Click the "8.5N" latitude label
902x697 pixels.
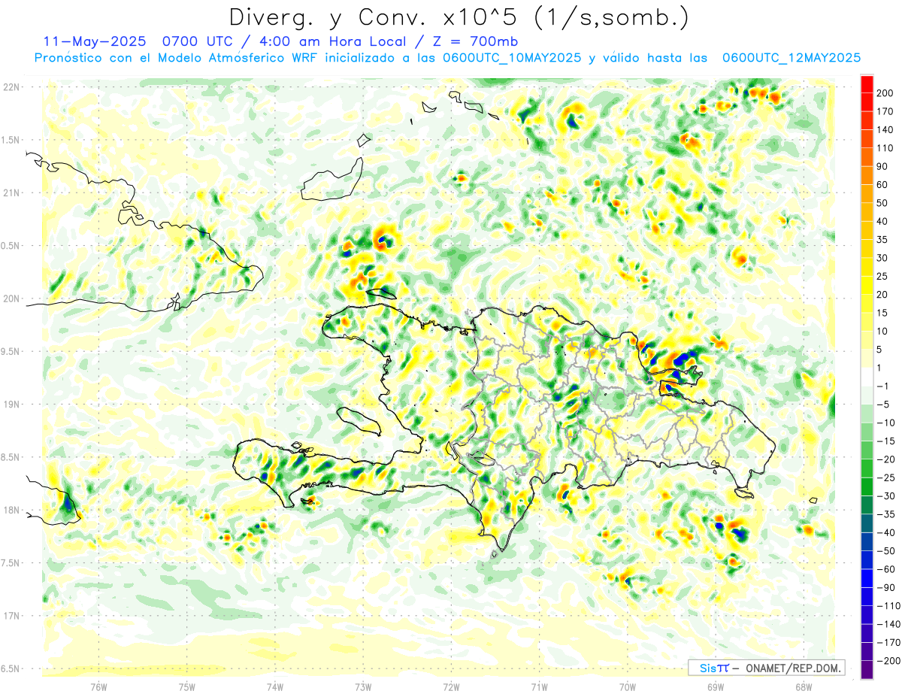[11, 458]
